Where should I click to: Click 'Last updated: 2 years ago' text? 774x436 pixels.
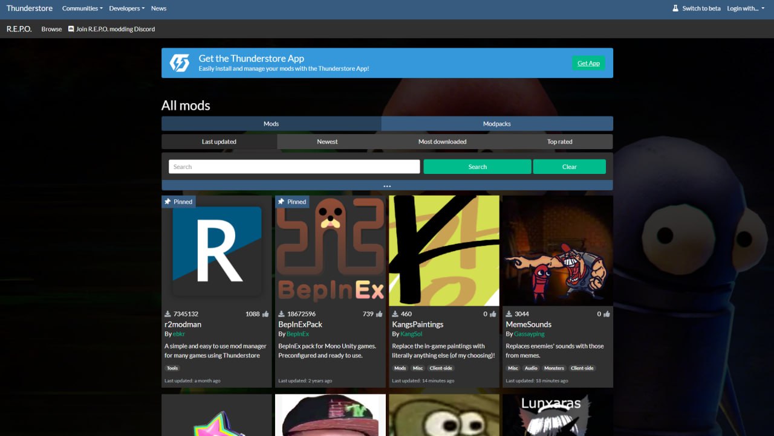(305, 381)
